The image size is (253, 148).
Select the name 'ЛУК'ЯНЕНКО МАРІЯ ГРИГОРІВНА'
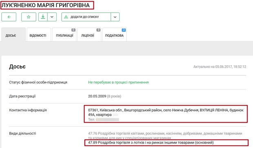46,5
